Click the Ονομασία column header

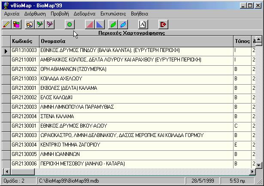pos(136,41)
